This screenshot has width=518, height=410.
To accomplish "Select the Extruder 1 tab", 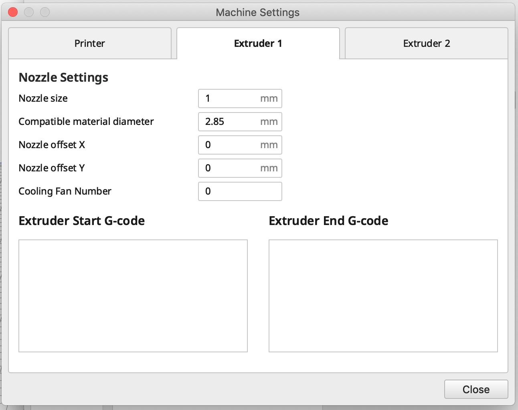I will point(258,43).
